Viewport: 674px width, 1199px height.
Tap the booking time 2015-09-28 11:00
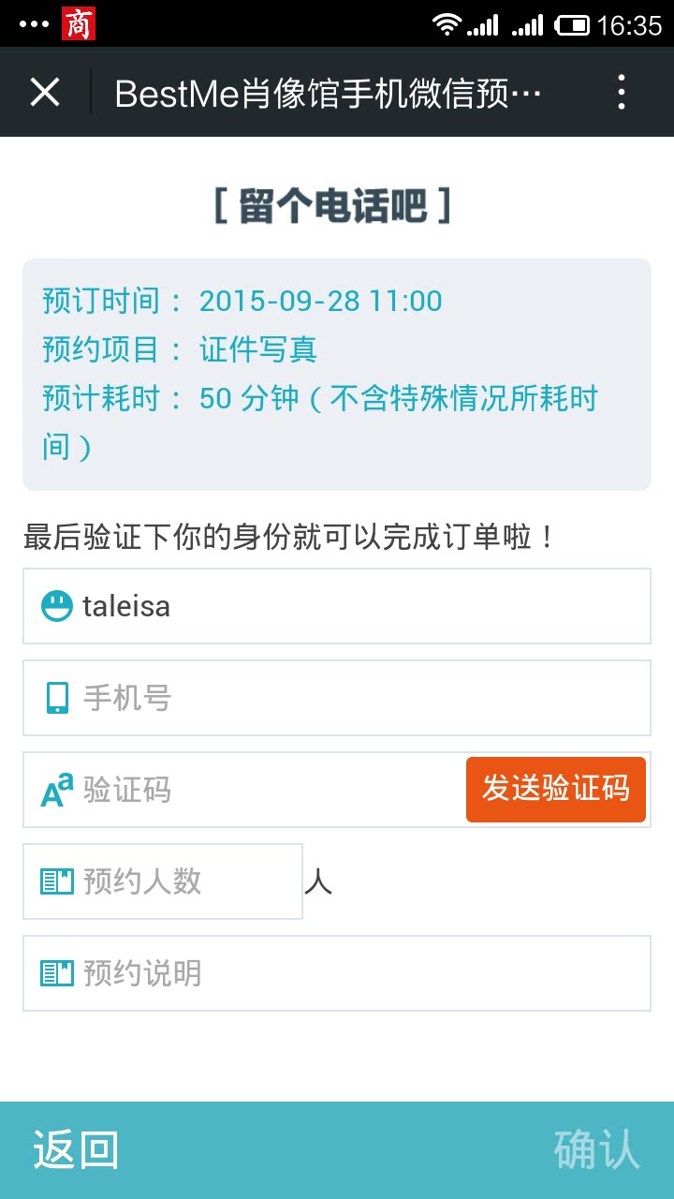coord(320,301)
